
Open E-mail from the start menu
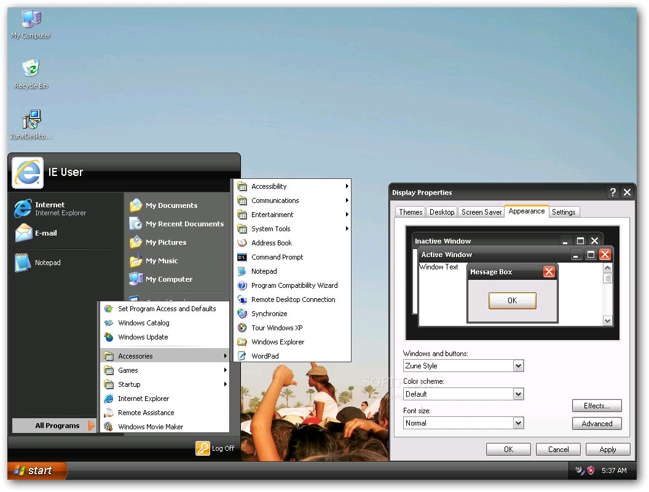36,232
